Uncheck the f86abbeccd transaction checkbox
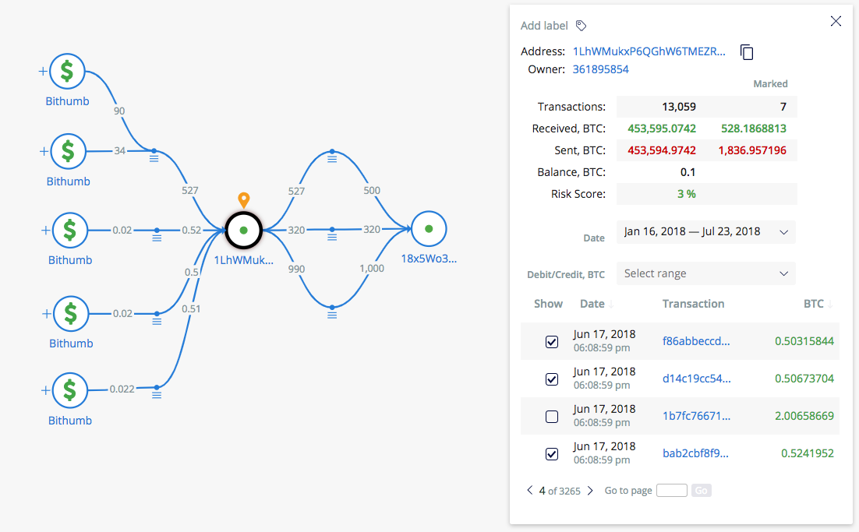 tap(552, 342)
